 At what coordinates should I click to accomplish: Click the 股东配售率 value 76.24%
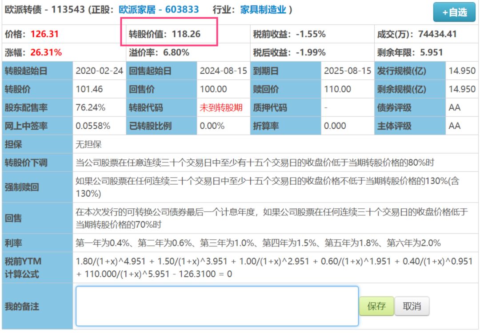[x=90, y=107]
